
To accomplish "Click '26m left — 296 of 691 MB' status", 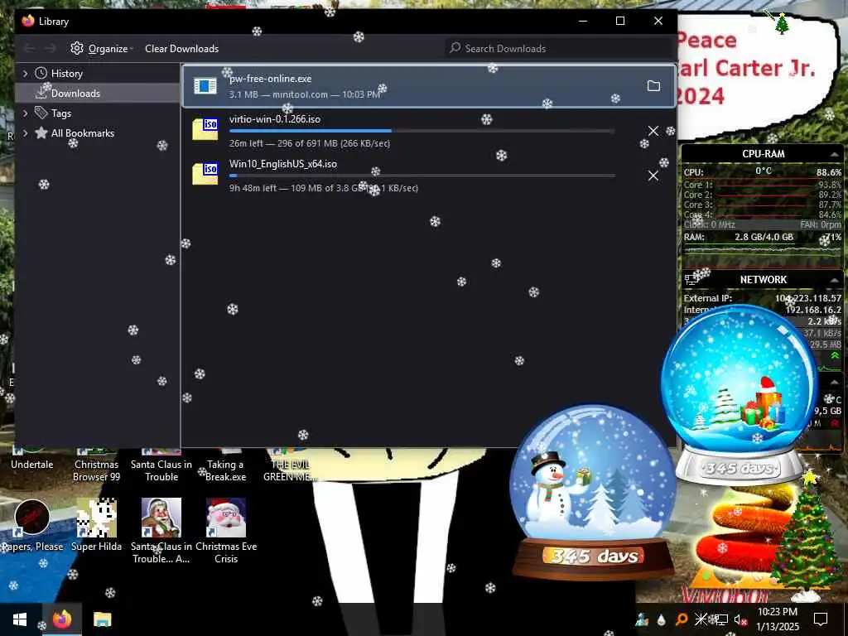I will tap(310, 143).
